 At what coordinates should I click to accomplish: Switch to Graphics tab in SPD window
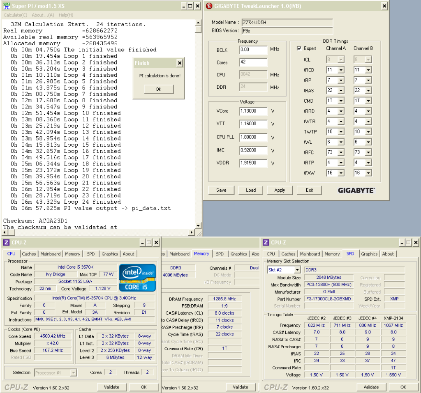[369, 254]
